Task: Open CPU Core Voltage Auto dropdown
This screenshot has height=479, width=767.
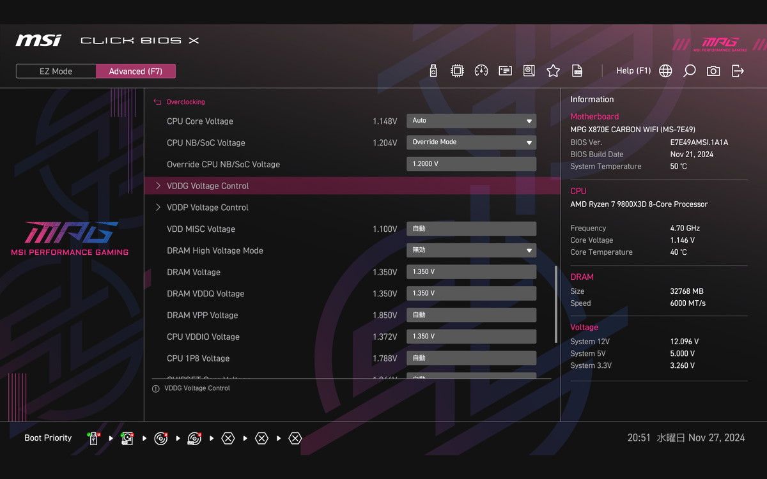Action: [471, 121]
